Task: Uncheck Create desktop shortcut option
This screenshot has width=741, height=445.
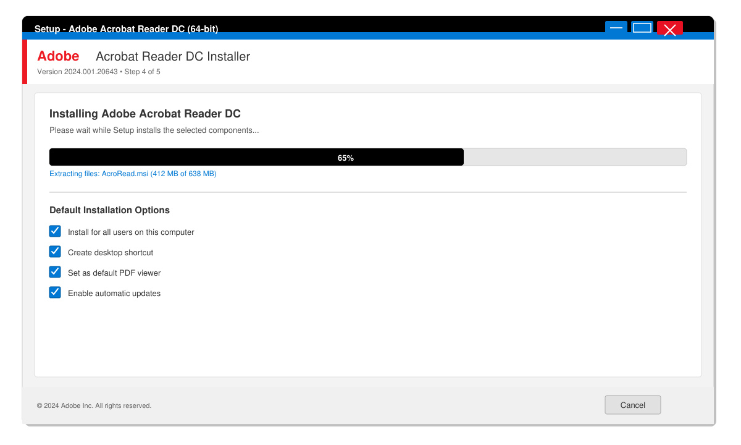Action: 56,252
